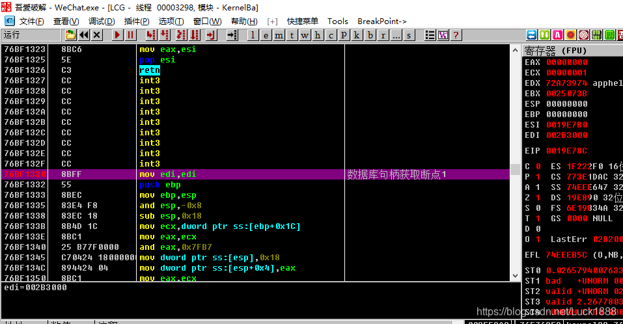
Task: Click the EAX register value 00000000
Action: 566,62
